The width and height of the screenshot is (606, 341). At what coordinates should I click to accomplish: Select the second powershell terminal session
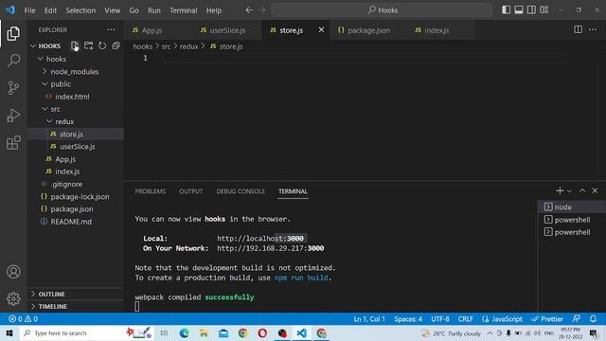(x=572, y=232)
